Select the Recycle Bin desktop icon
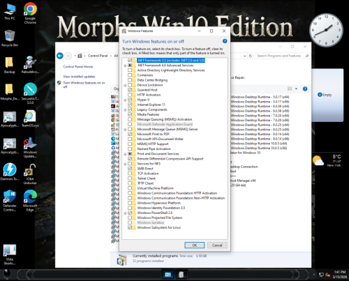The image size is (349, 281). coord(10,38)
